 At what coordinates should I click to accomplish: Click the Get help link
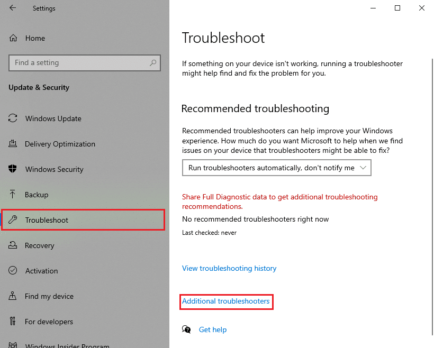[x=213, y=329]
